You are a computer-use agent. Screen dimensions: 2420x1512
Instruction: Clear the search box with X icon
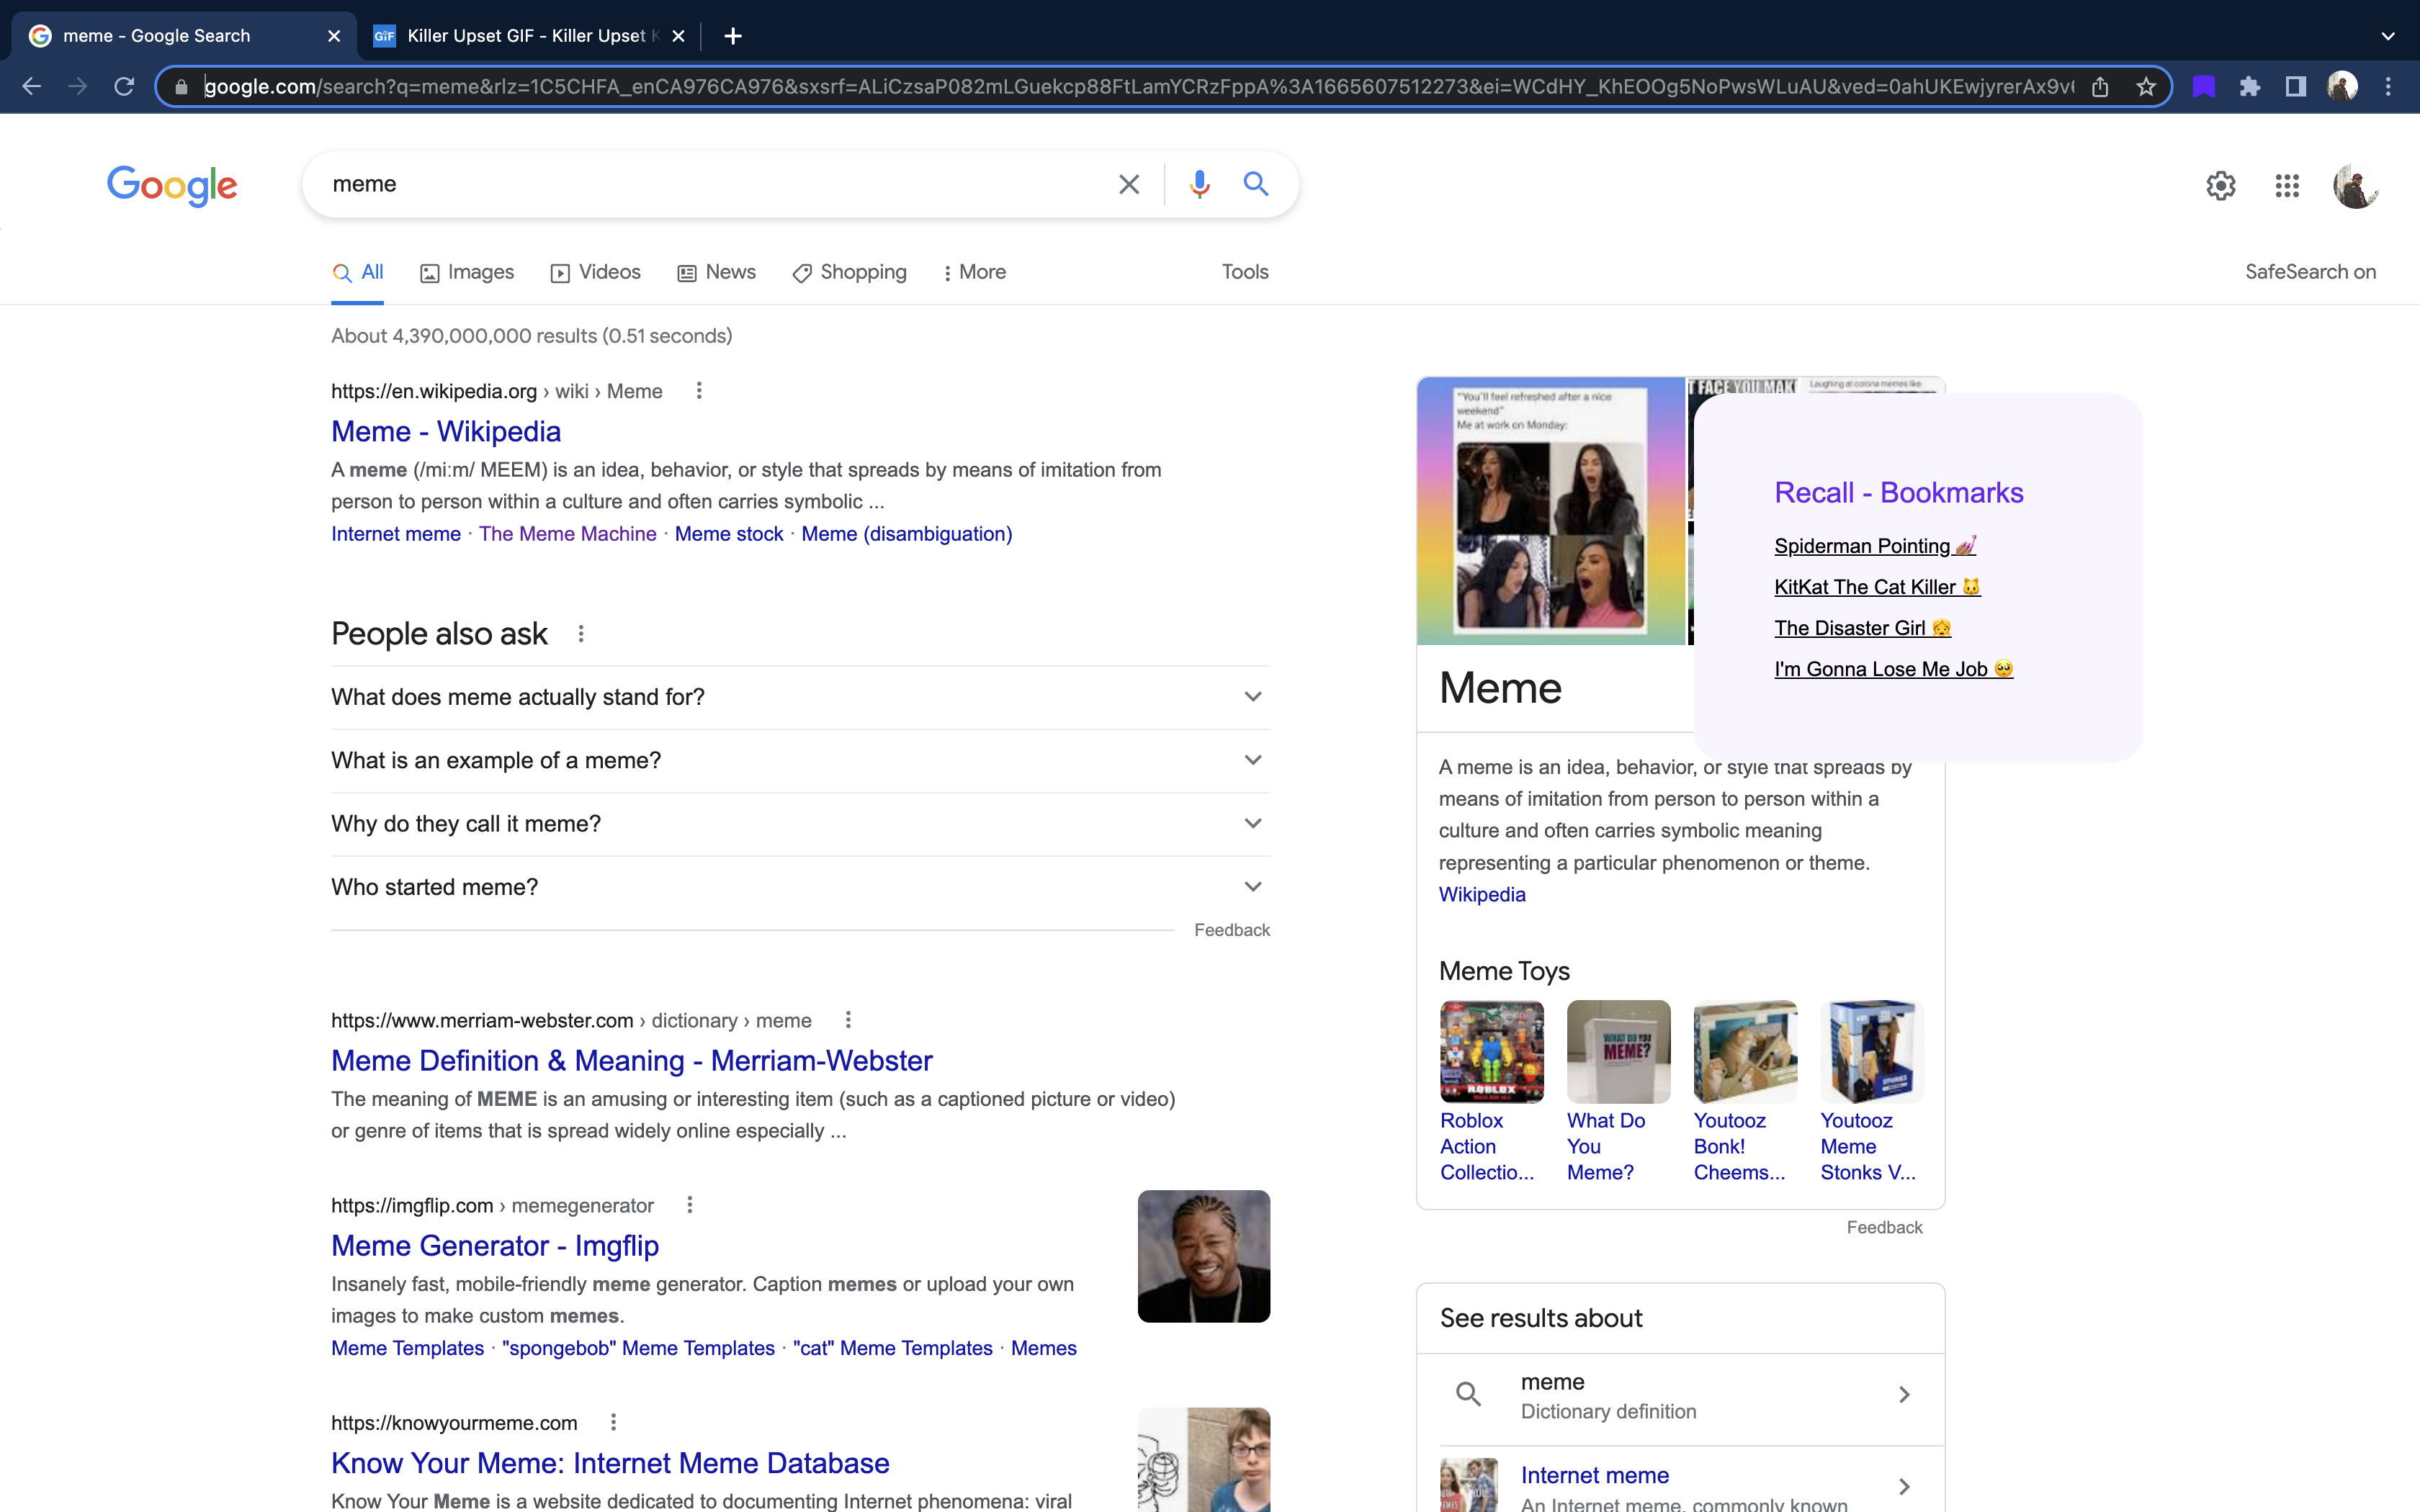[1128, 184]
